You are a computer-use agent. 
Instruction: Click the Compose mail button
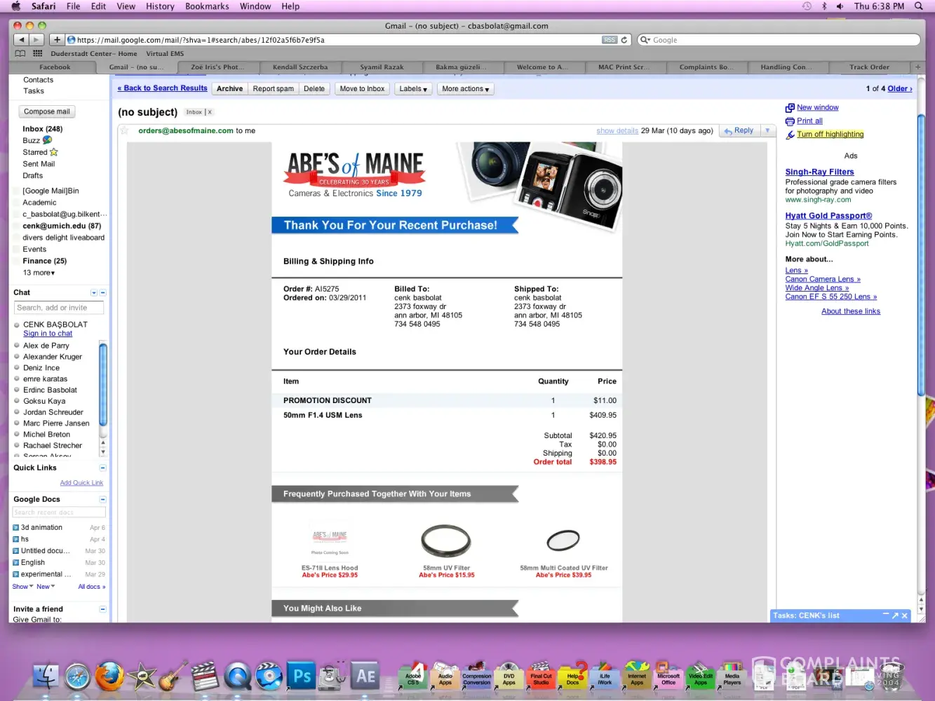point(47,111)
